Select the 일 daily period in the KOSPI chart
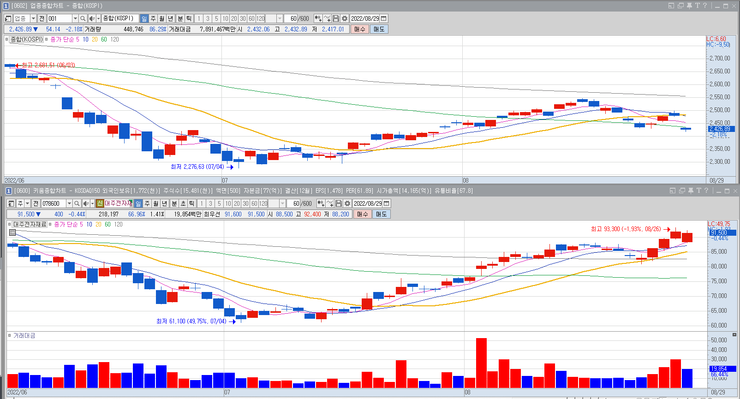Screen dimensions: 740x399 click(144, 18)
